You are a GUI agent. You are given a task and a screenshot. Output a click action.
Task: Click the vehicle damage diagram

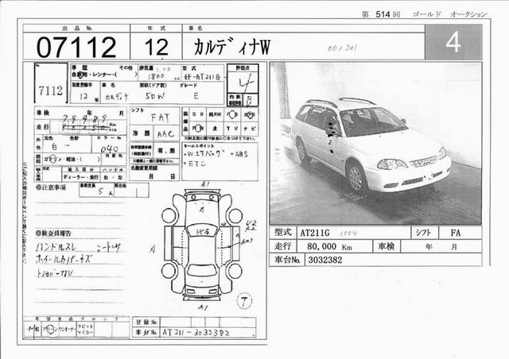[x=202, y=244]
